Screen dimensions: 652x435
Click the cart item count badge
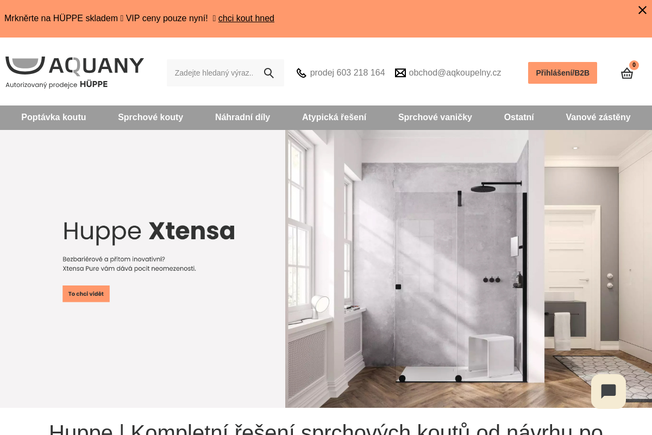(634, 65)
